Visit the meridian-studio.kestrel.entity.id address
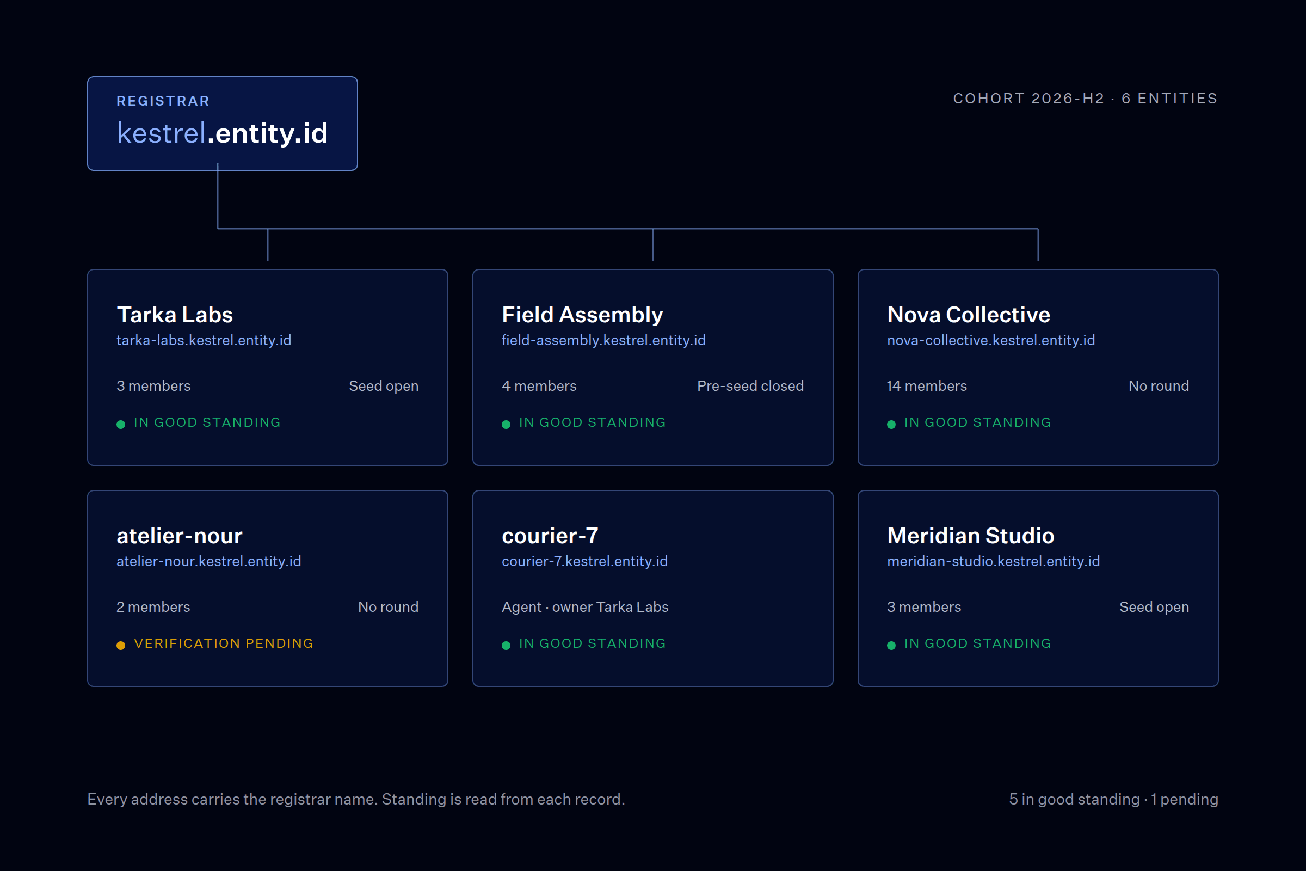Screen dimensions: 1306x871 994,561
